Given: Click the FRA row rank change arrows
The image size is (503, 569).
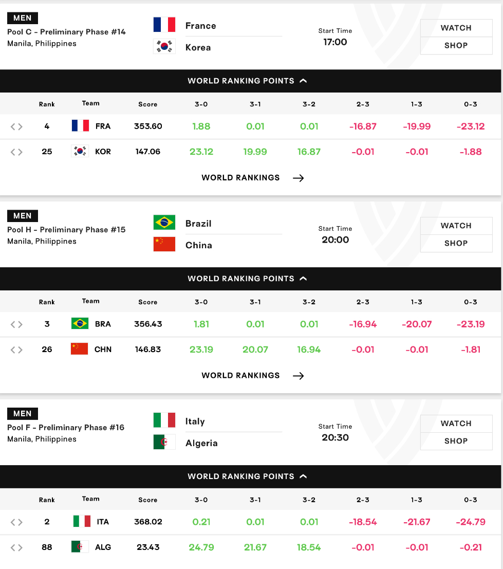Looking at the screenshot, I should [16, 126].
